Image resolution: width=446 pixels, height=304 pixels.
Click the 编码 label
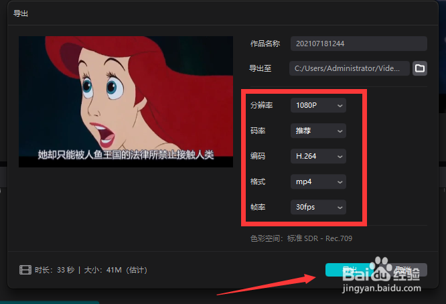[x=258, y=156]
